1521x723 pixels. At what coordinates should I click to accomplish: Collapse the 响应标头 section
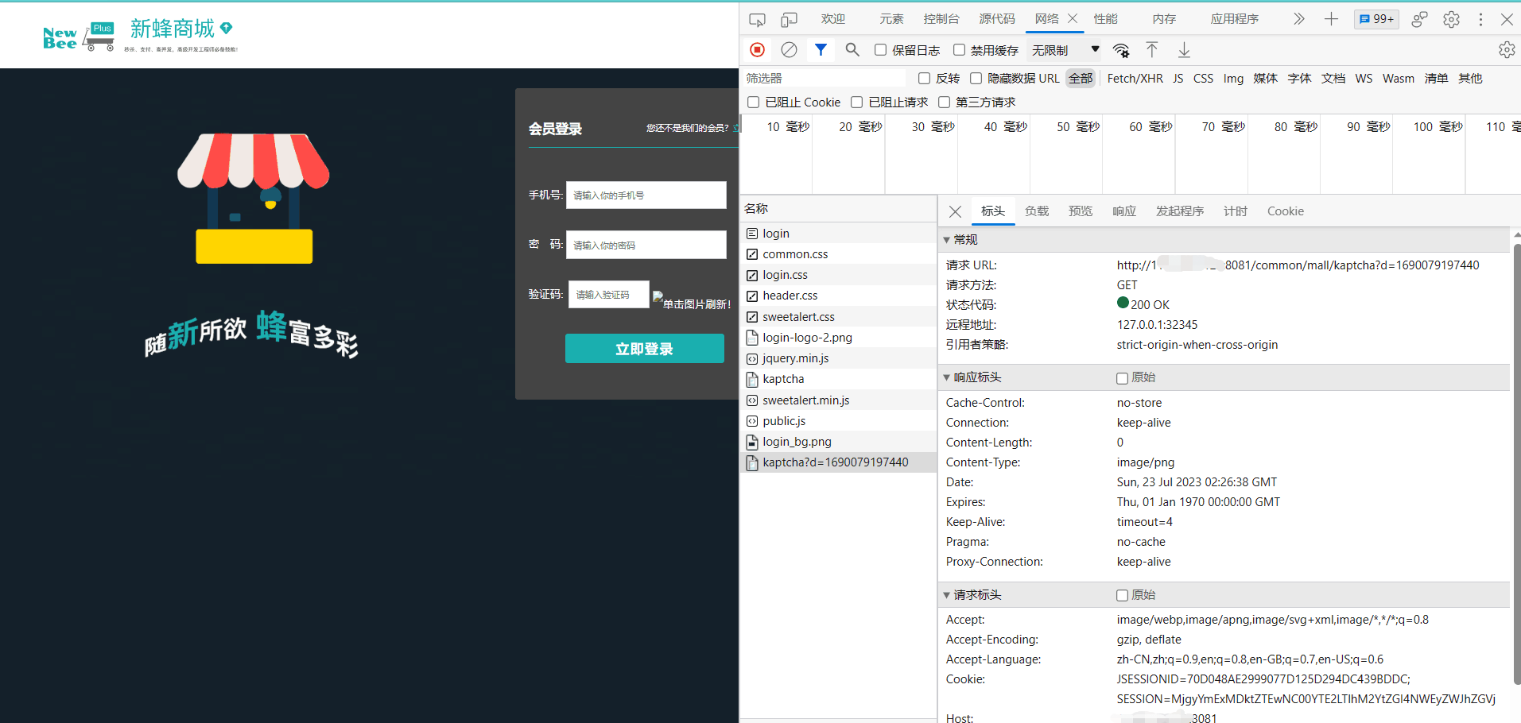[946, 377]
